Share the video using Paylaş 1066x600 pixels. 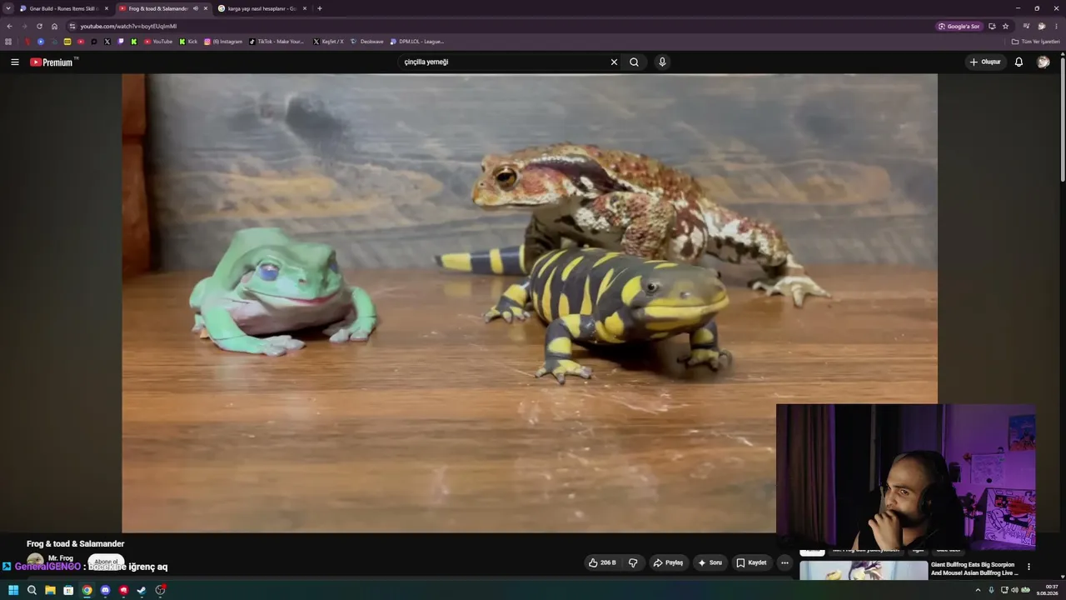coord(669,562)
